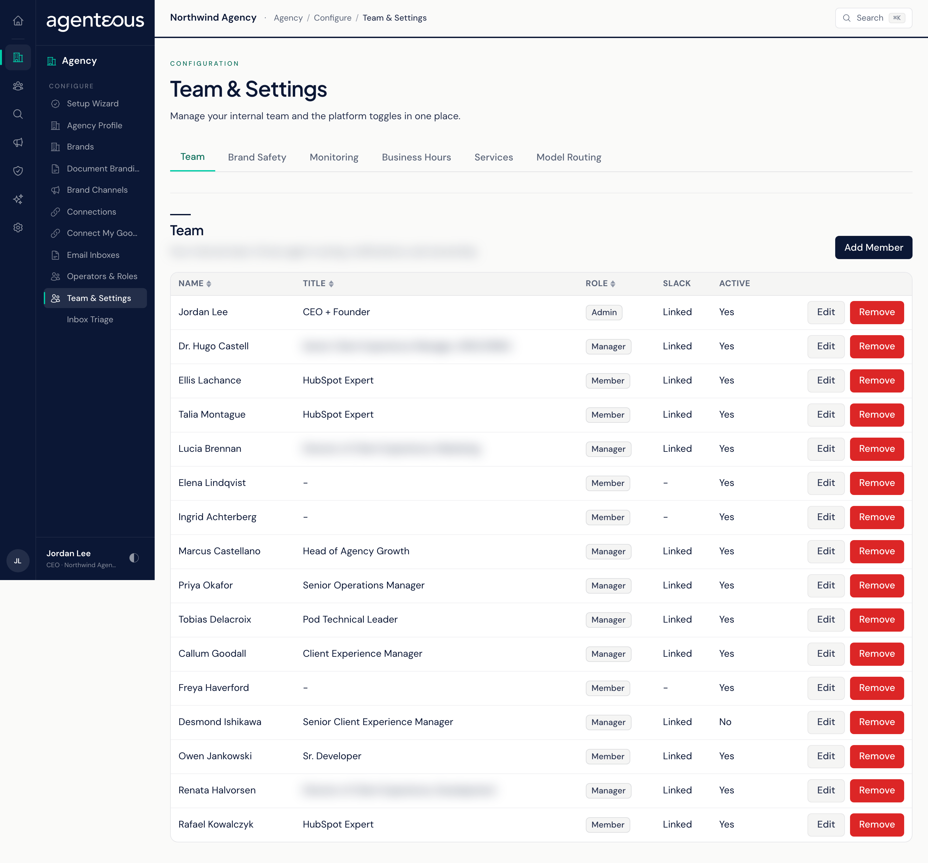Open the sparkles AI icon in rail
The image size is (928, 863).
tap(18, 199)
